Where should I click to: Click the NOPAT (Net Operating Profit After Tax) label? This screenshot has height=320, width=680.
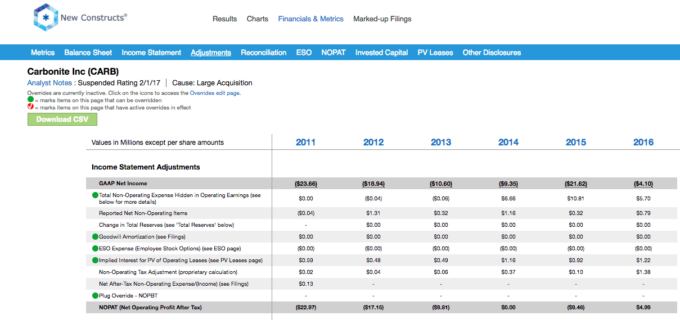pyautogui.click(x=150, y=308)
